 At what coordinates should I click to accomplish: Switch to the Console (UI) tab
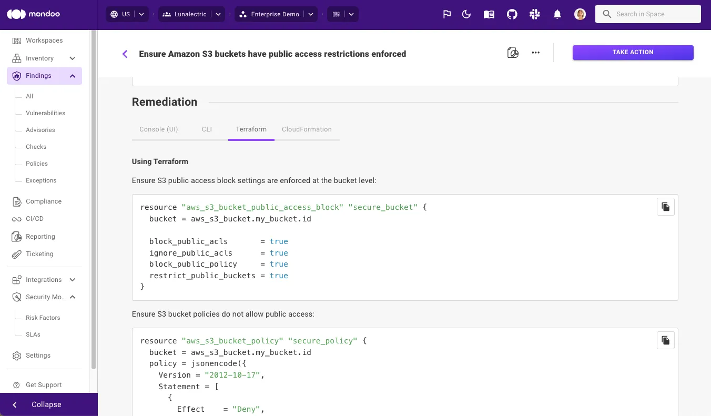158,129
